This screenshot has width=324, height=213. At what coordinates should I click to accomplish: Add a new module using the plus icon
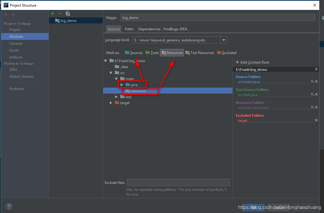[x=52, y=13]
